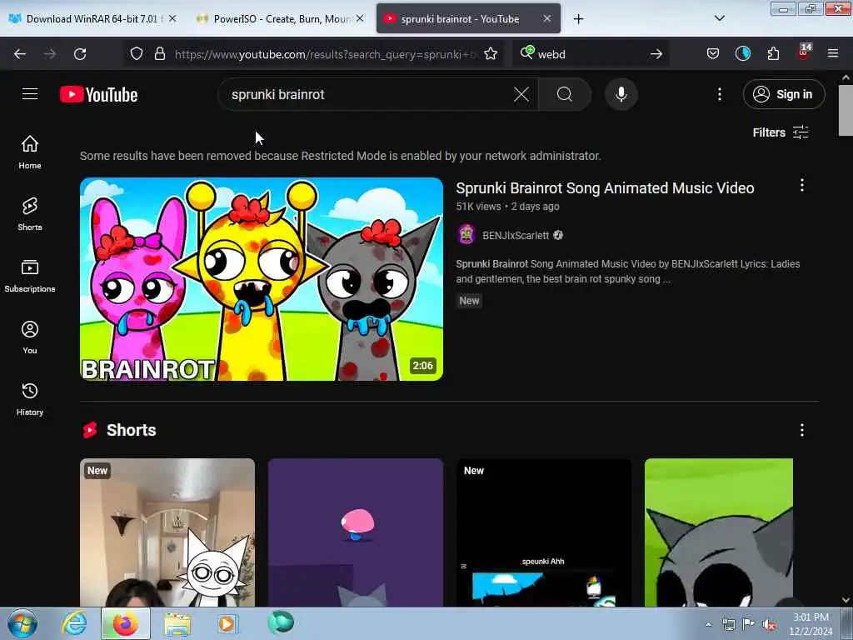853x640 pixels.
Task: Open the purple background pink mushroom short
Action: click(x=355, y=532)
